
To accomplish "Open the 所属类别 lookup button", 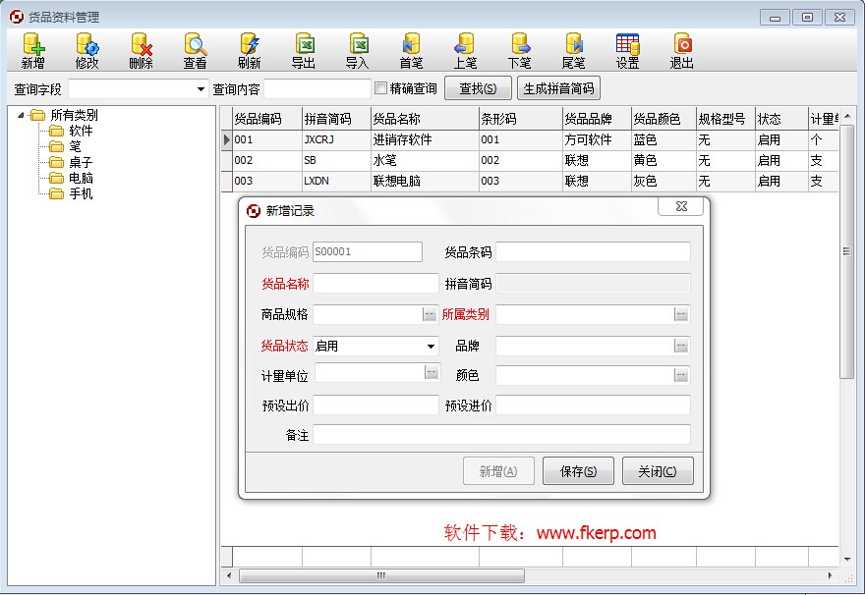I will (681, 314).
